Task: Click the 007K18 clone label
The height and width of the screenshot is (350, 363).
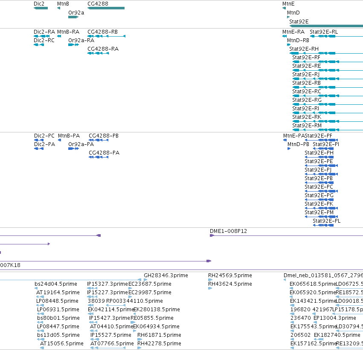Action: tap(10, 265)
